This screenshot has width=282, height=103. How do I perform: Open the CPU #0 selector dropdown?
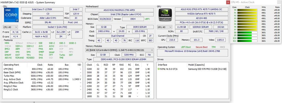pyautogui.click(x=10, y=27)
